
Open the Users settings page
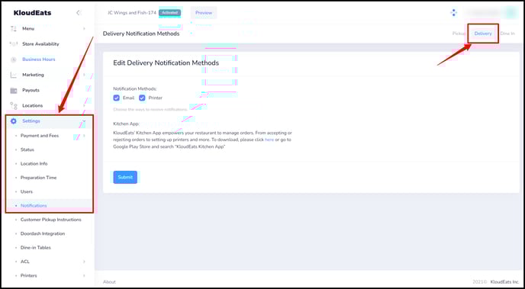coord(27,191)
